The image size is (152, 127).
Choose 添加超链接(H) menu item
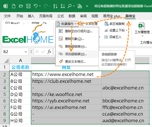coord(77,54)
